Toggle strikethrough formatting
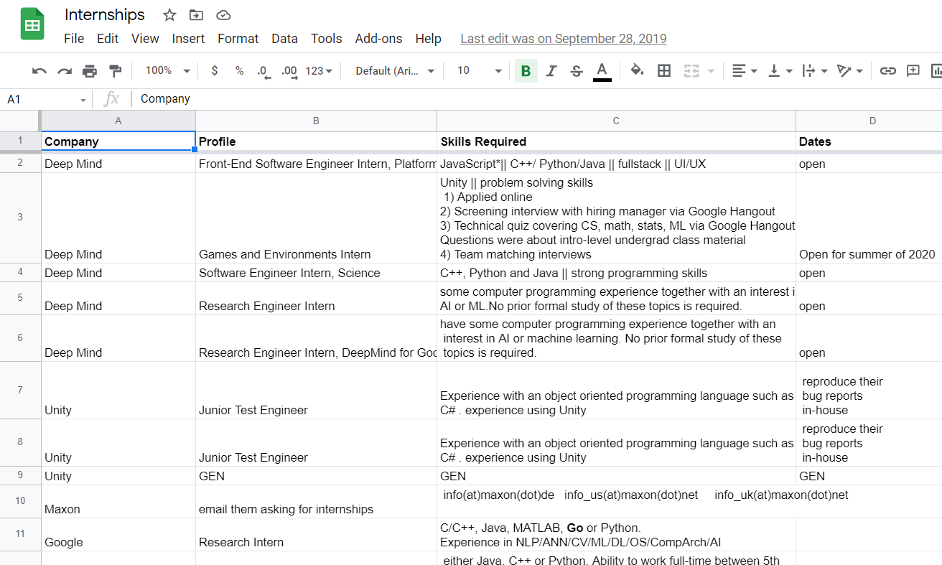 point(577,70)
